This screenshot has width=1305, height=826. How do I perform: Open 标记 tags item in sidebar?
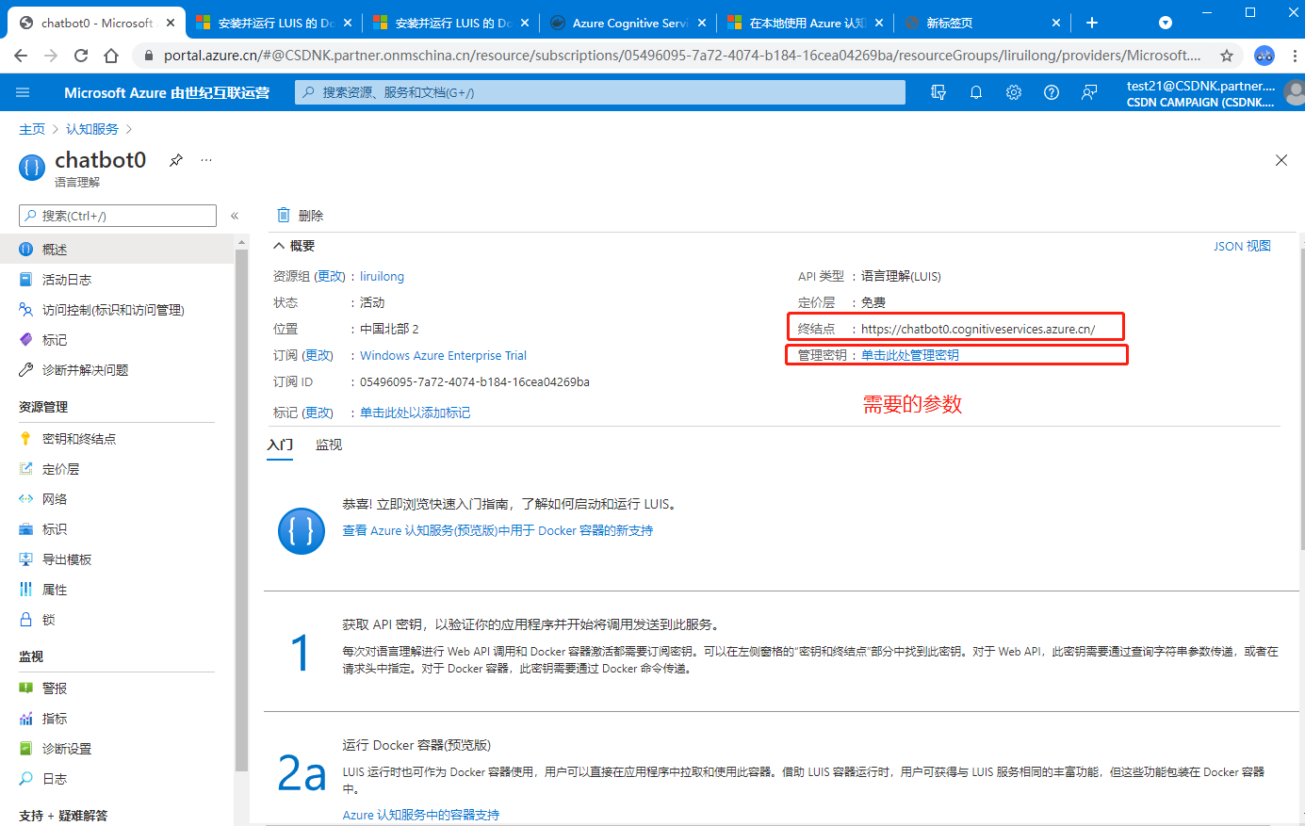[117, 340]
